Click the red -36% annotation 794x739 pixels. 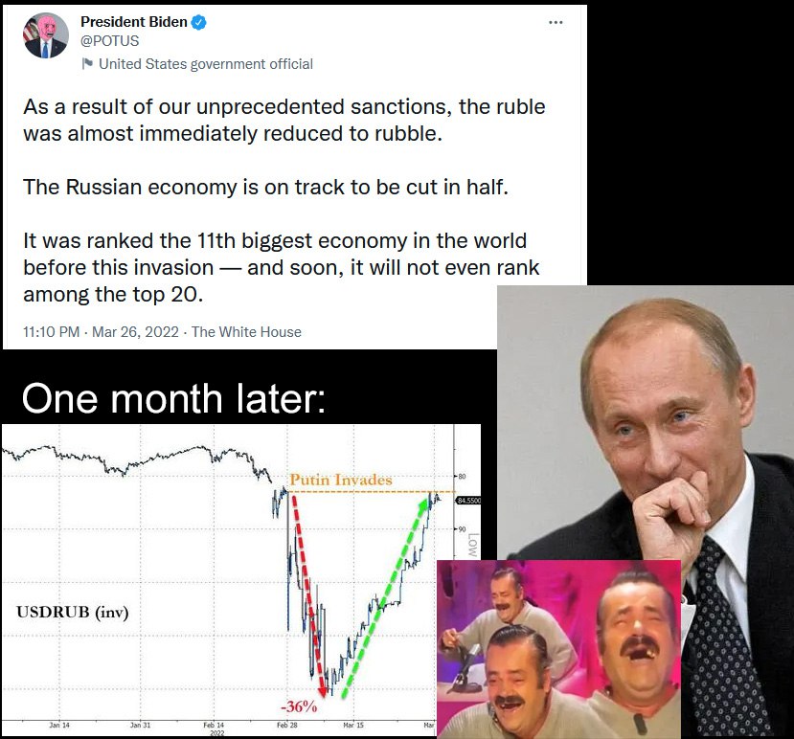pyautogui.click(x=299, y=706)
